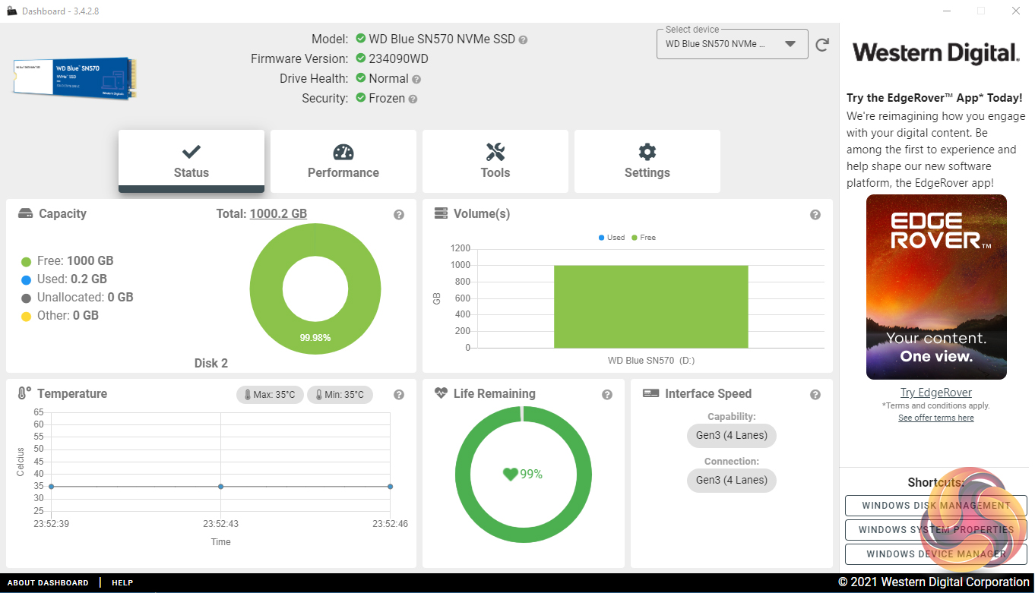Switch to the Performance tab
Screen dimensions: 1035x593
pos(343,161)
